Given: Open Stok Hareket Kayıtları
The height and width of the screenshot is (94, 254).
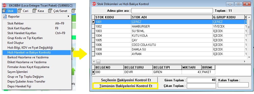Looking at the screenshot, I should (x=37, y=33).
